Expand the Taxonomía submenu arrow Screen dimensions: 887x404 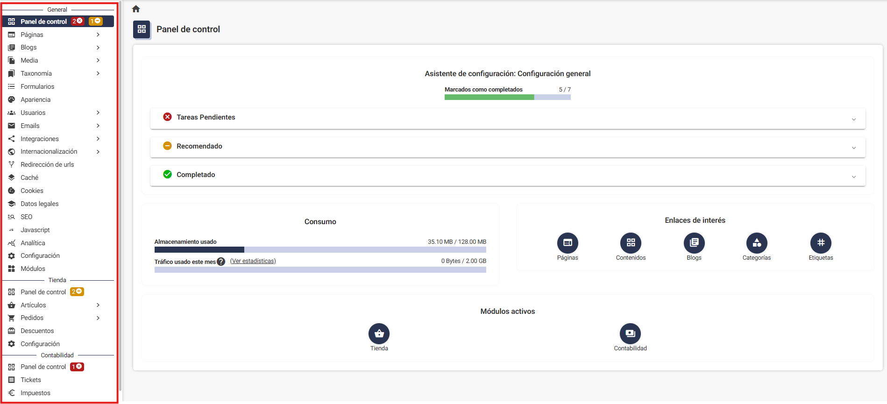tap(98, 73)
